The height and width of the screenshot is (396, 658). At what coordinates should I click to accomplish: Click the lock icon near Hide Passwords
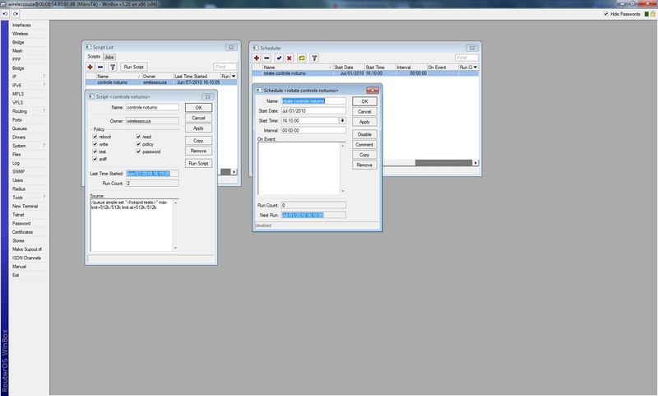[653, 14]
